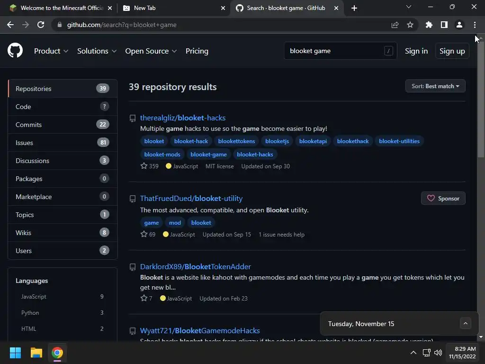Open the Chrome profile avatar
This screenshot has height=364, width=485.
pos(459,25)
